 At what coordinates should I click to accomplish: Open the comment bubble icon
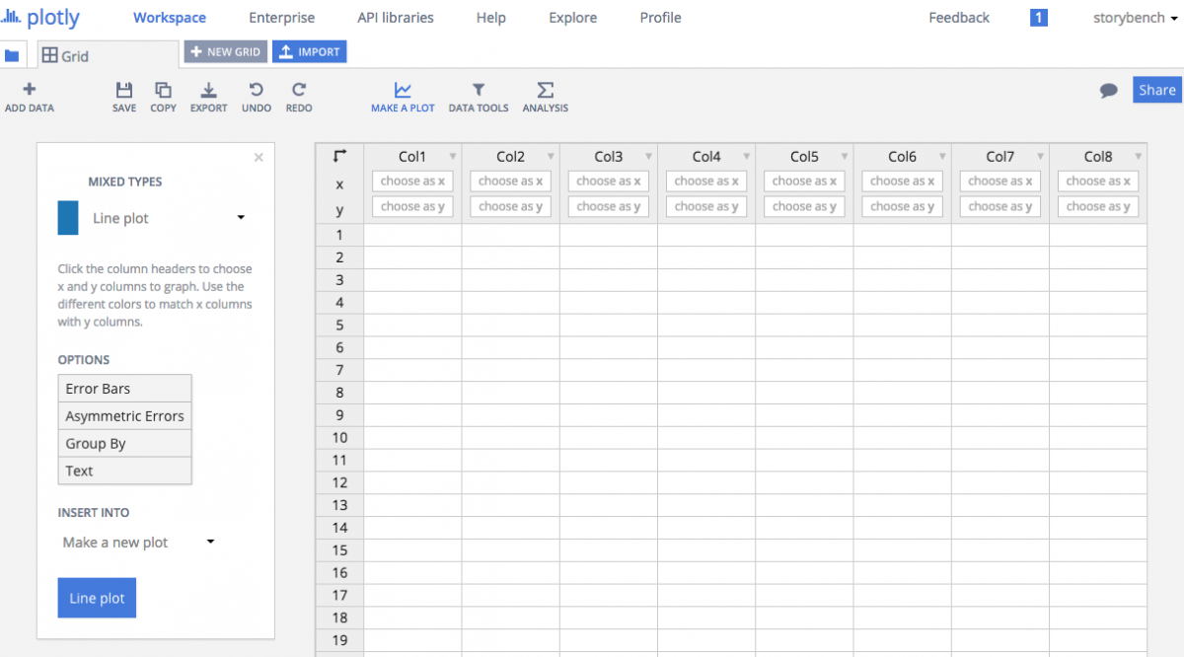coord(1107,89)
